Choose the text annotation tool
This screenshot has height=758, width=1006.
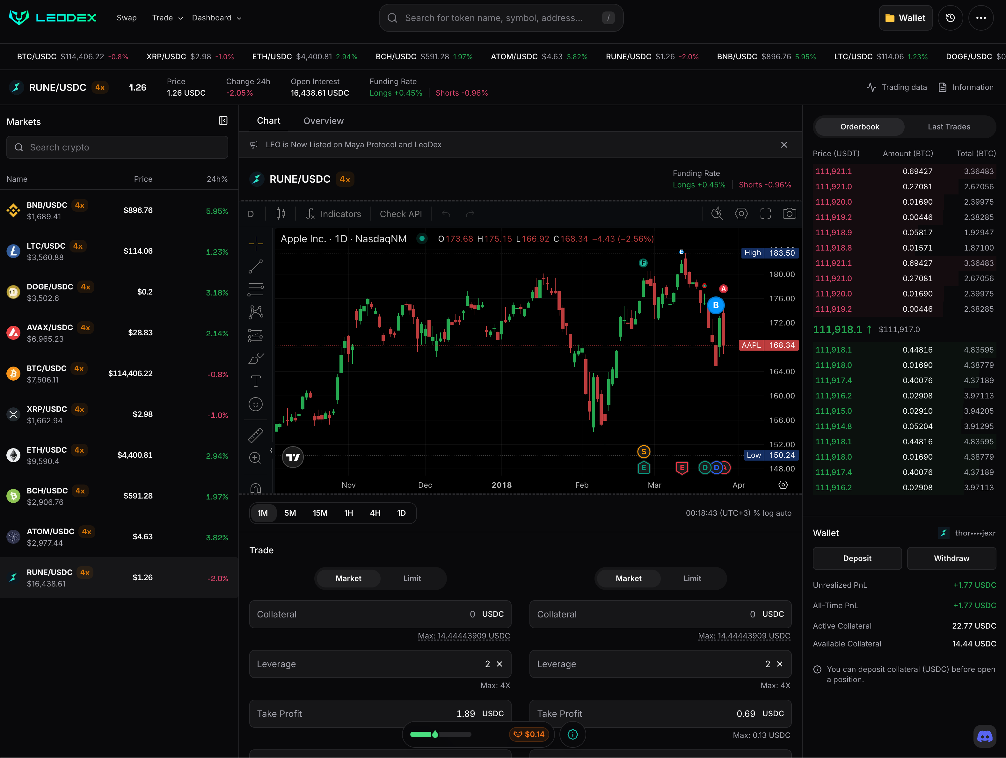pos(256,381)
